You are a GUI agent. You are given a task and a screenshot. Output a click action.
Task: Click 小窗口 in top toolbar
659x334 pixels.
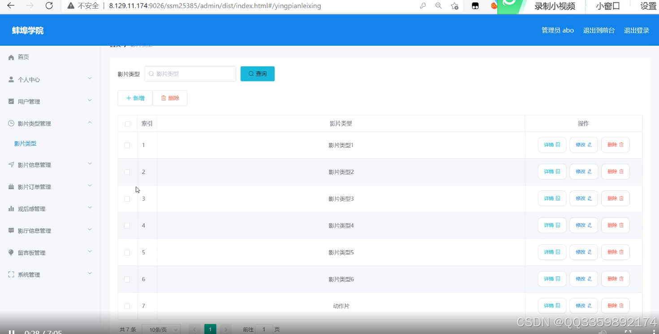(608, 6)
